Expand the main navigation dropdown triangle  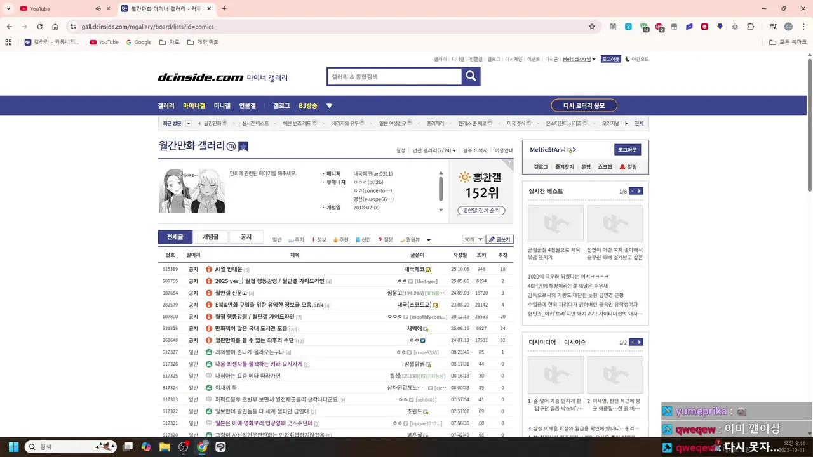coord(329,106)
